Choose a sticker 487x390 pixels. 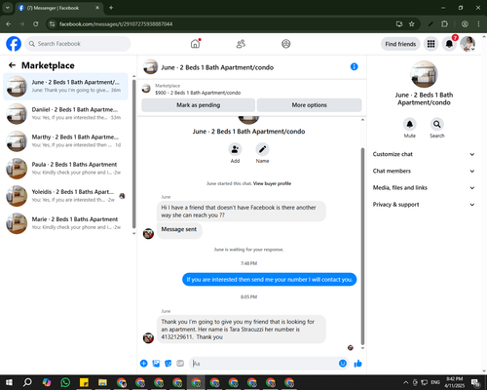[169, 364]
